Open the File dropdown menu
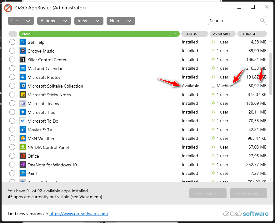Viewport: 275px width, 223px height. (21, 21)
